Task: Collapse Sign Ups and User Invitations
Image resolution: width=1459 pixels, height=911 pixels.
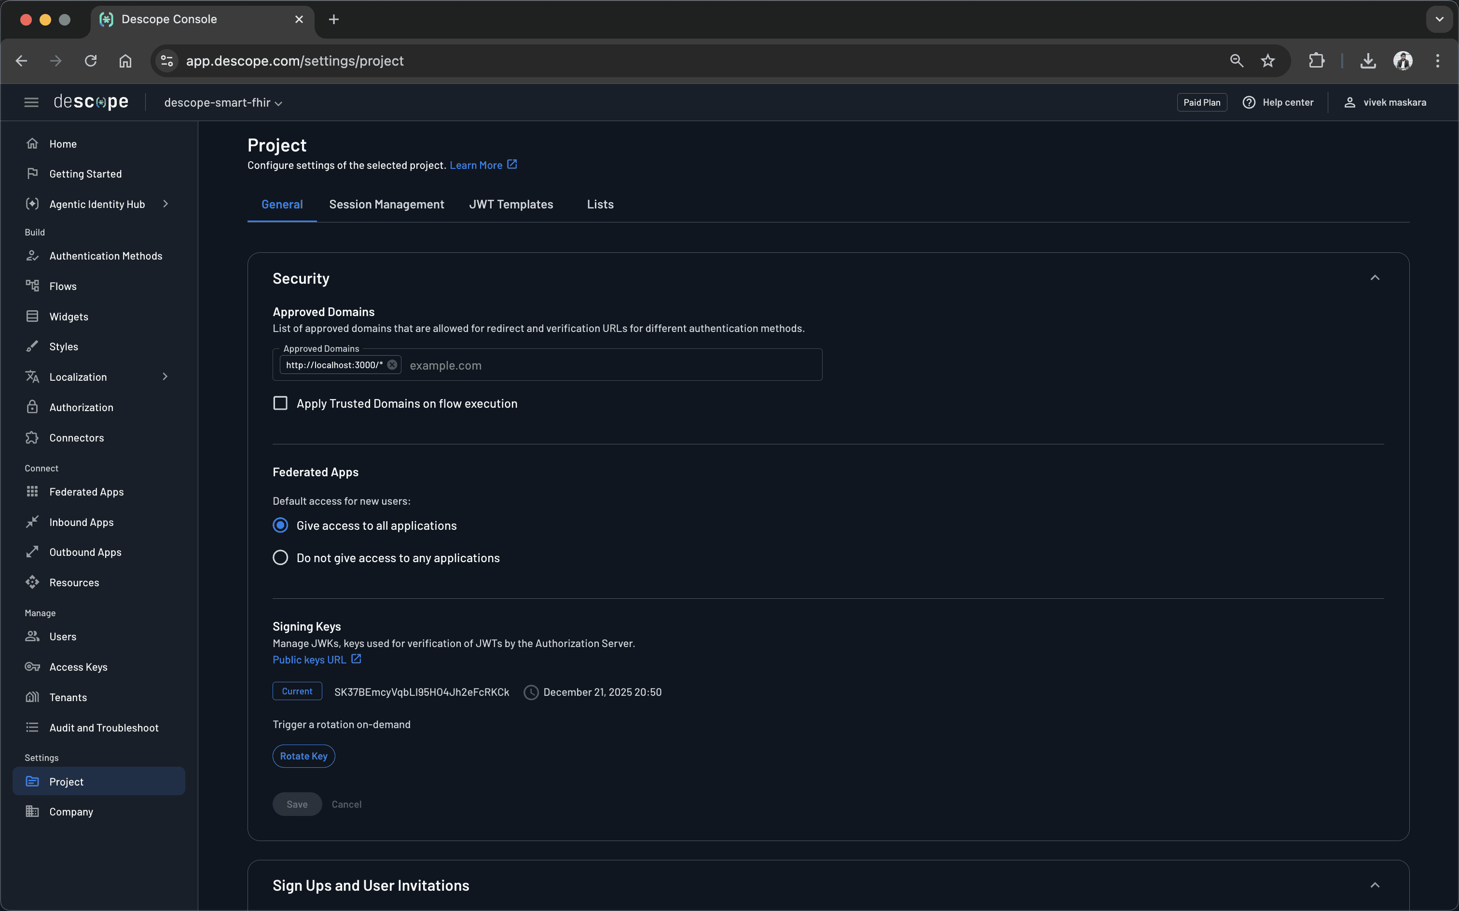Action: click(x=1375, y=884)
